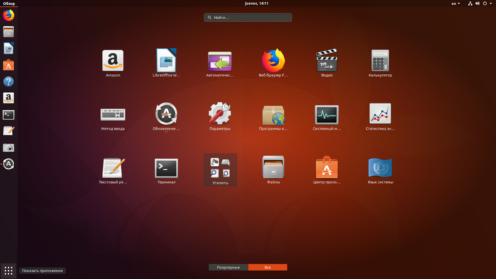The width and height of the screenshot is (496, 279).
Task: Click the screenshot camera icon in the dock
Action: pos(9,148)
